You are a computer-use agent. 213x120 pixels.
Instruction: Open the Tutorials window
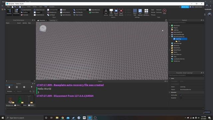[x=25, y=15]
